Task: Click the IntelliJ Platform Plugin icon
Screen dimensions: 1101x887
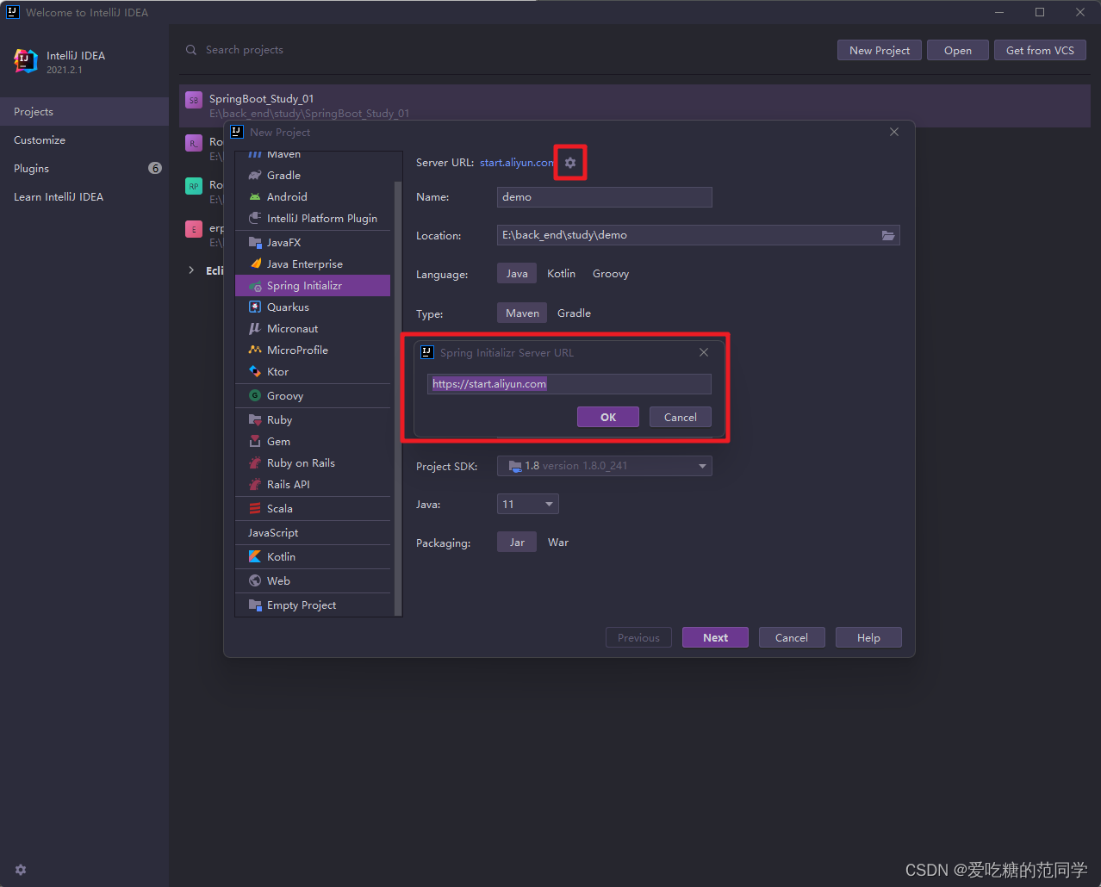Action: [x=255, y=219]
